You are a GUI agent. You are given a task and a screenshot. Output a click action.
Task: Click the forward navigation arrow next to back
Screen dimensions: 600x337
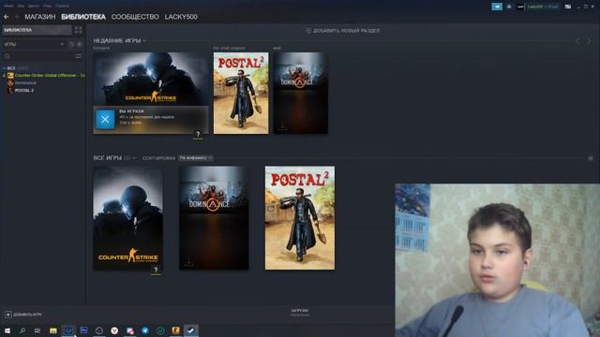click(17, 17)
